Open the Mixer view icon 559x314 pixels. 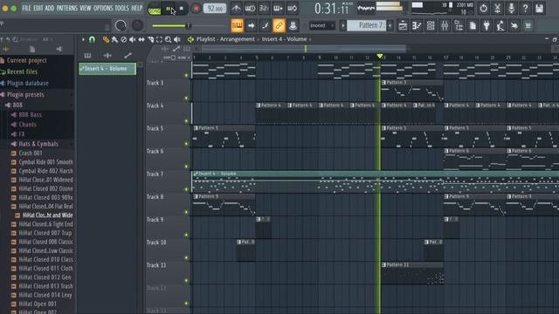coord(445,25)
